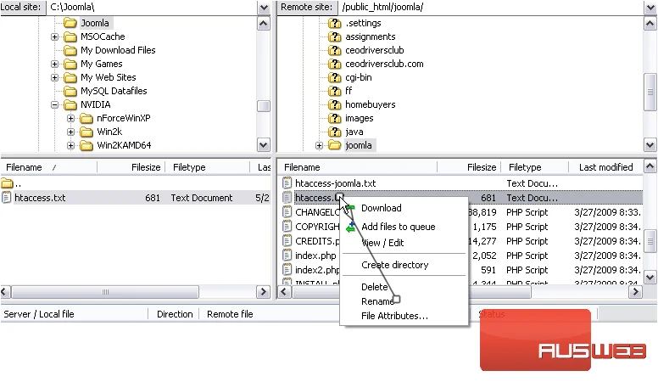The width and height of the screenshot is (658, 382).
Task: Open the Remote site path dropdown
Action: pyautogui.click(x=650, y=7)
